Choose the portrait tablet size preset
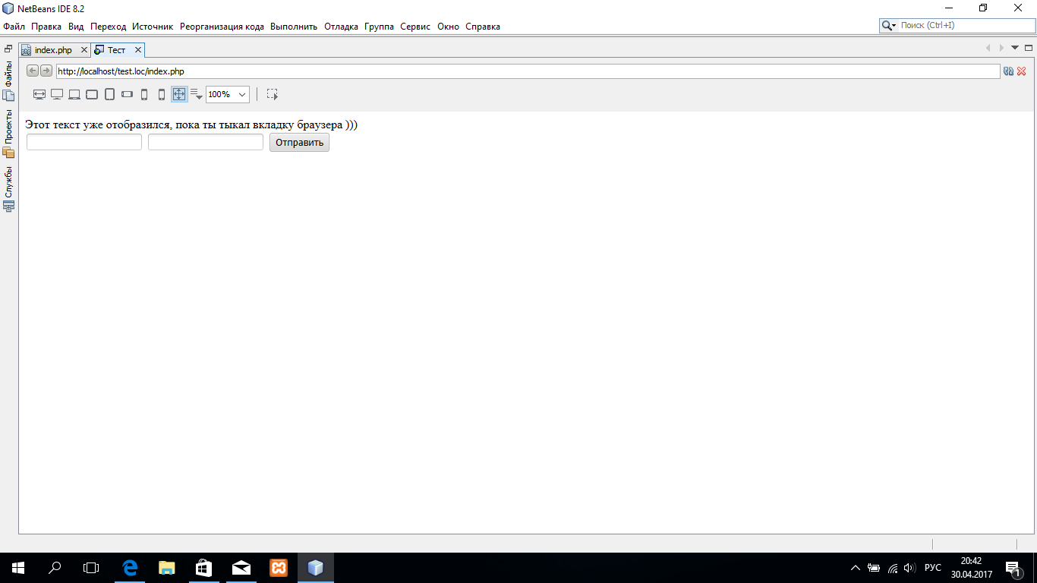The width and height of the screenshot is (1037, 583). pyautogui.click(x=109, y=94)
